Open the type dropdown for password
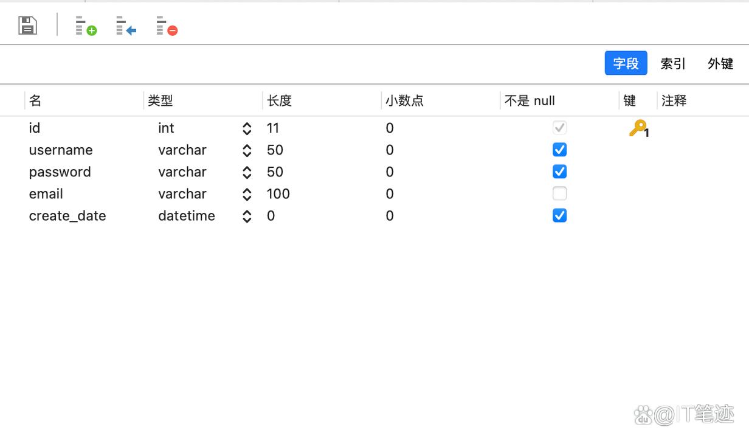Viewport: 749px width, 441px height. pyautogui.click(x=247, y=172)
